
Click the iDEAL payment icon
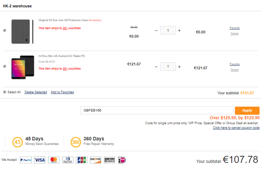click(x=122, y=160)
